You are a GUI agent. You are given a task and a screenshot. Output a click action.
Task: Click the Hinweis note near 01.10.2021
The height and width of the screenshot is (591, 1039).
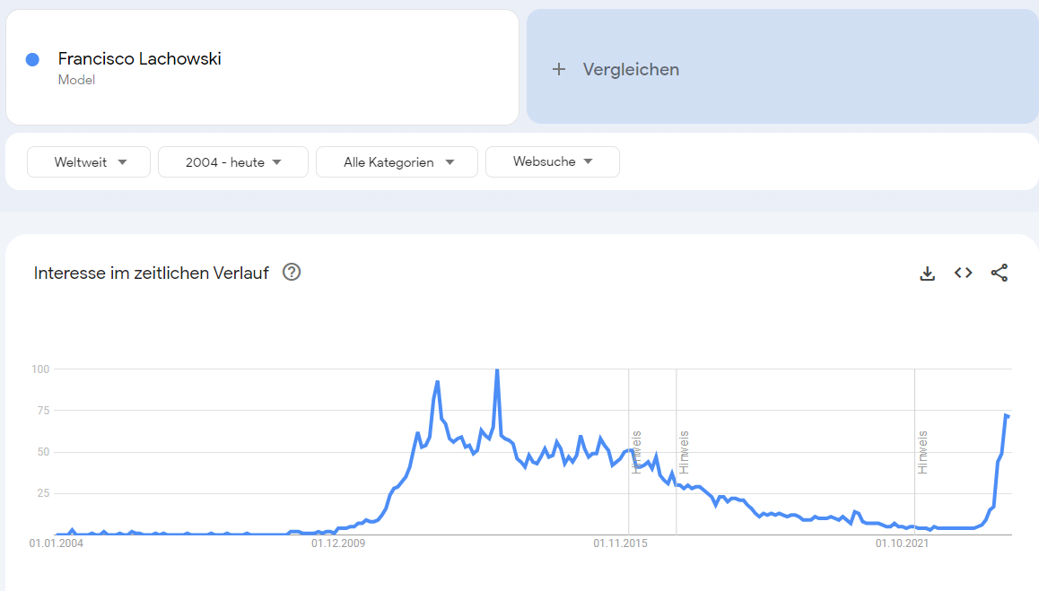(x=922, y=452)
